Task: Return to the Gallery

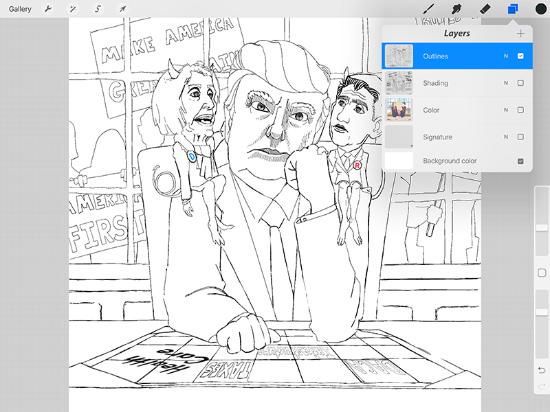Action: point(19,9)
